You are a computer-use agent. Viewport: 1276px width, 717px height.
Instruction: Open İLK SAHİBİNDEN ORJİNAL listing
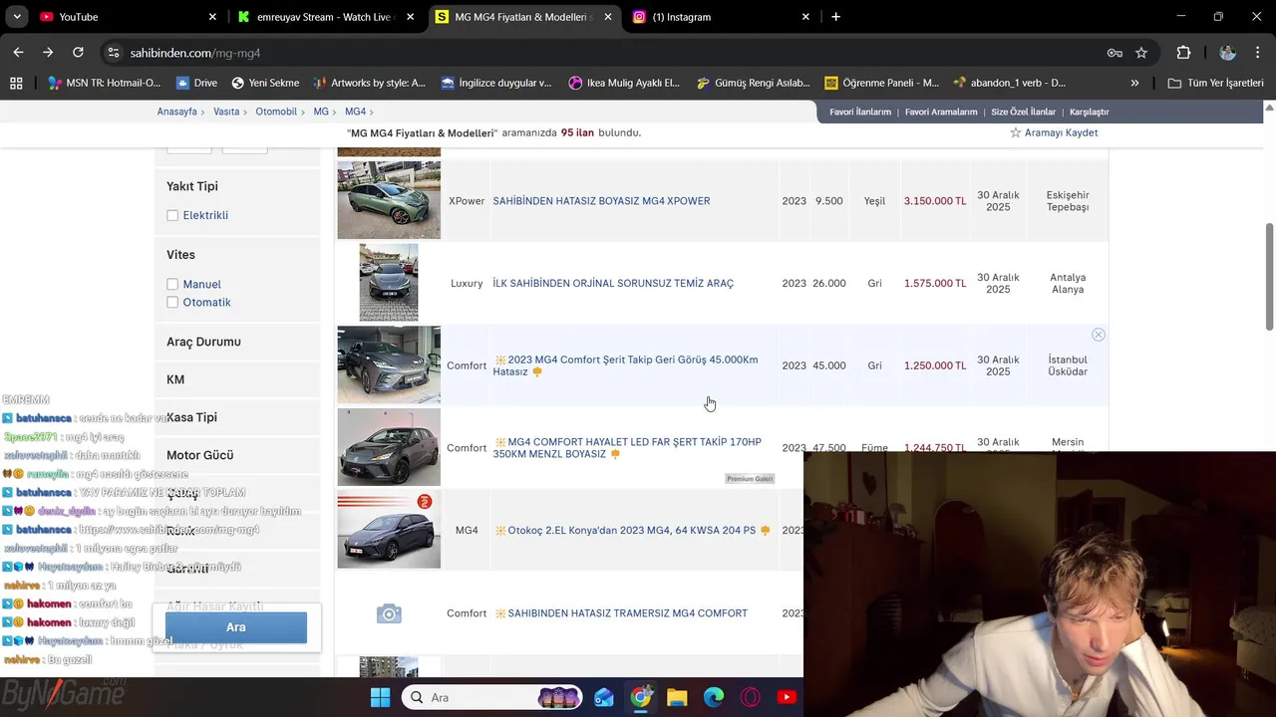pyautogui.click(x=613, y=284)
